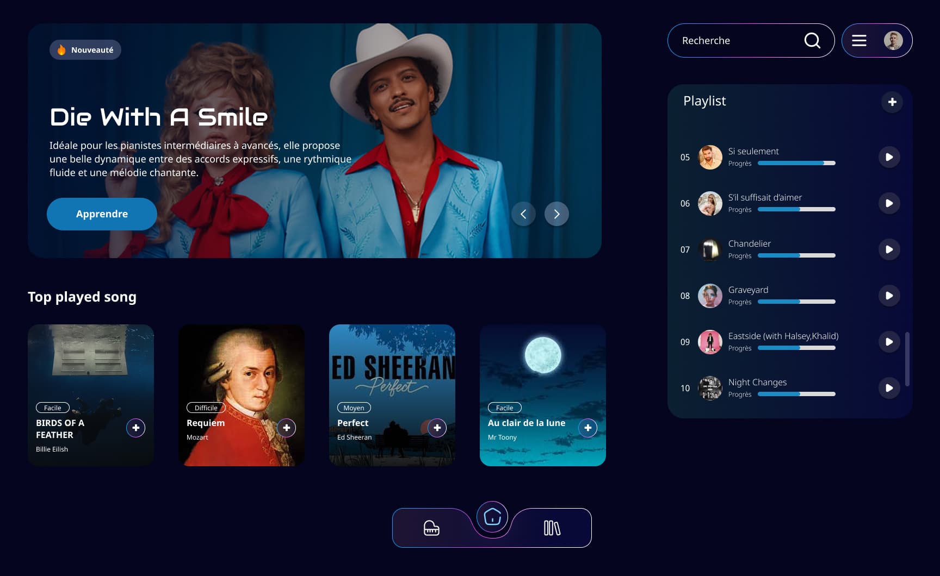Play Chandelier from the playlist
940x576 pixels.
pyautogui.click(x=889, y=249)
